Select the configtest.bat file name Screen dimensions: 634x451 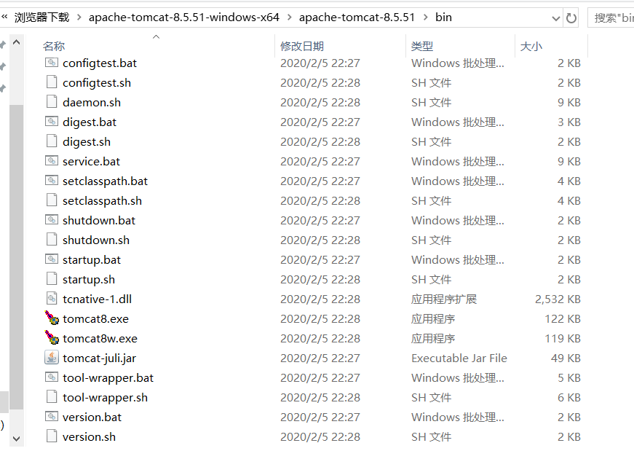point(100,63)
